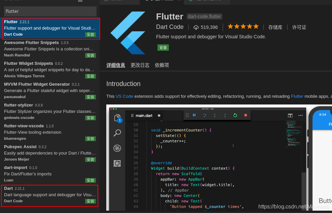Install MVVM Flutter Widget Generator
The height and width of the screenshot is (213, 332).
coord(90,97)
